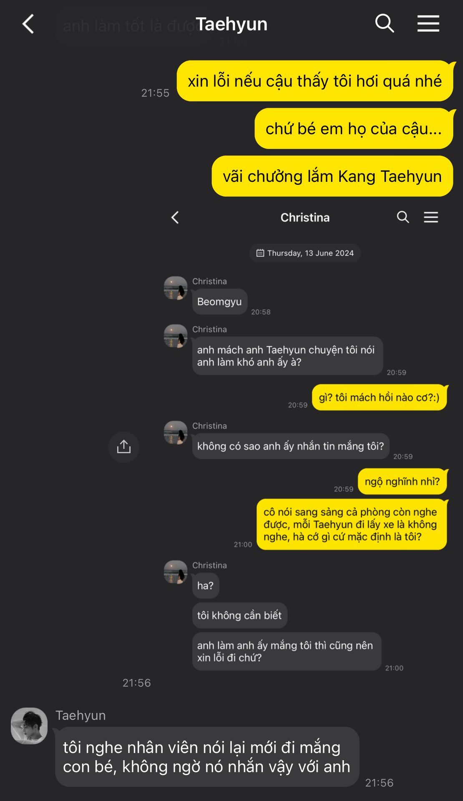Go back from the Taehyun chat

[x=28, y=24]
